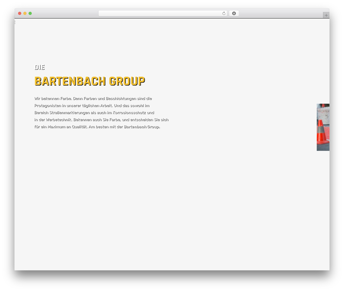Click the line starting "Wir bekennen Farbe"
Viewport: 344px width, 291px height.
pyautogui.click(x=93, y=99)
